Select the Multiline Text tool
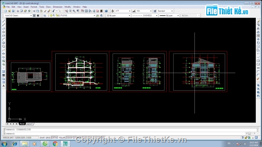The image size is (262, 147). coord(4,86)
